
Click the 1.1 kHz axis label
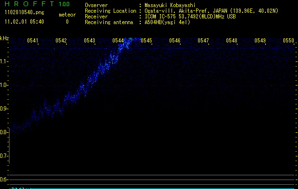4,61
